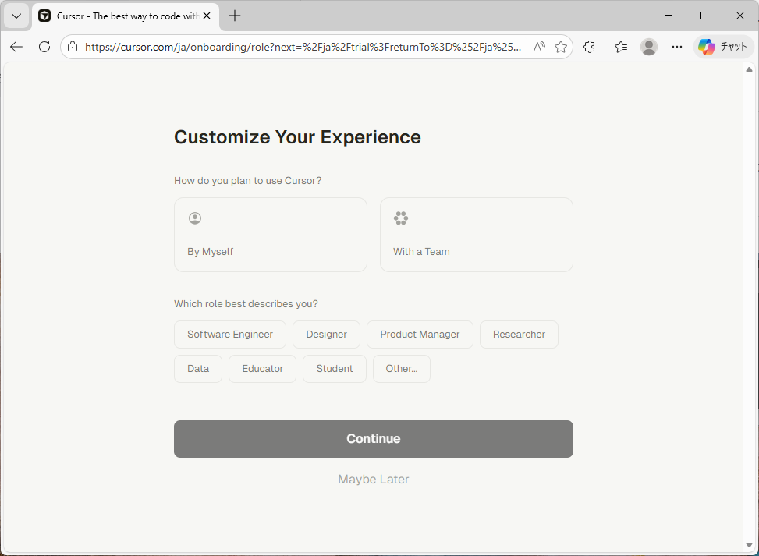Image resolution: width=759 pixels, height=556 pixels.
Task: Open the browser Extensions icon
Action: click(589, 47)
